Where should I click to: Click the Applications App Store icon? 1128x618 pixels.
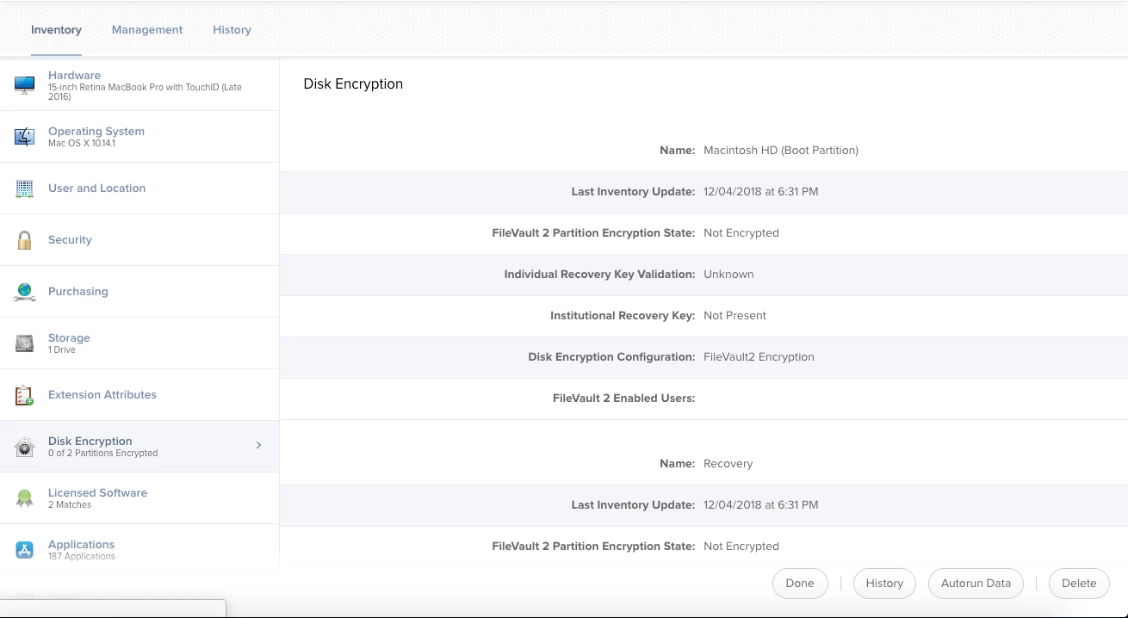coord(24,550)
